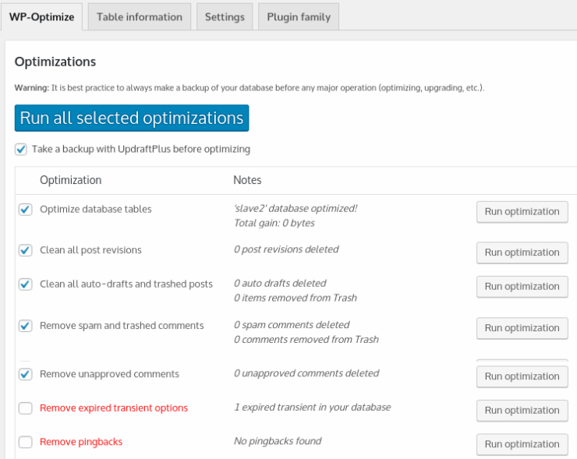This screenshot has height=459, width=577.
Task: Disable Clean all auto-drafts and trashed posts
Action: (x=26, y=284)
